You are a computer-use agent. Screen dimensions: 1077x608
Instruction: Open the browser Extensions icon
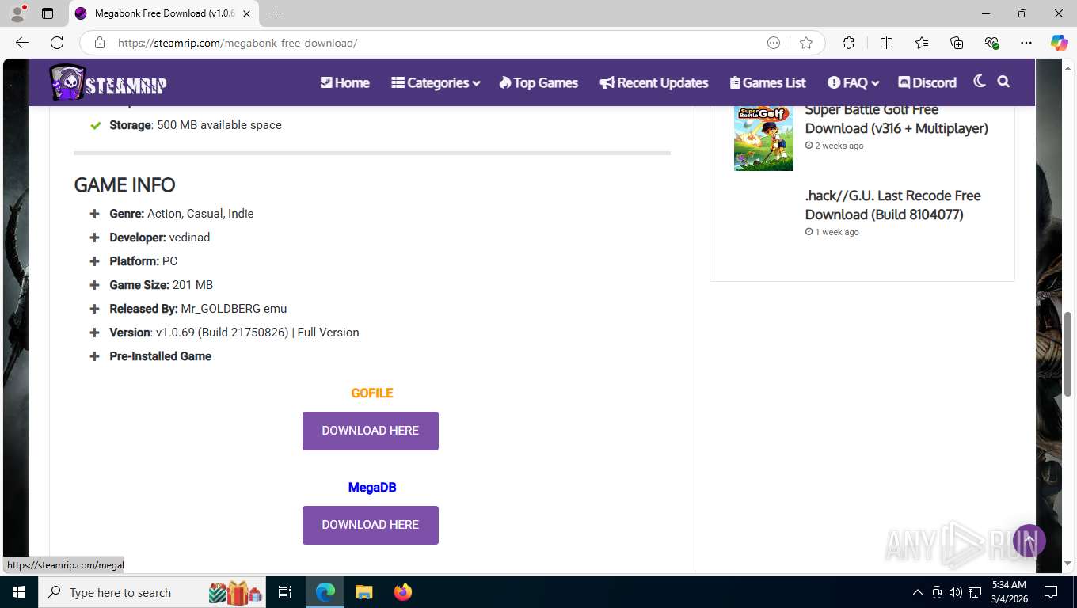tap(848, 43)
